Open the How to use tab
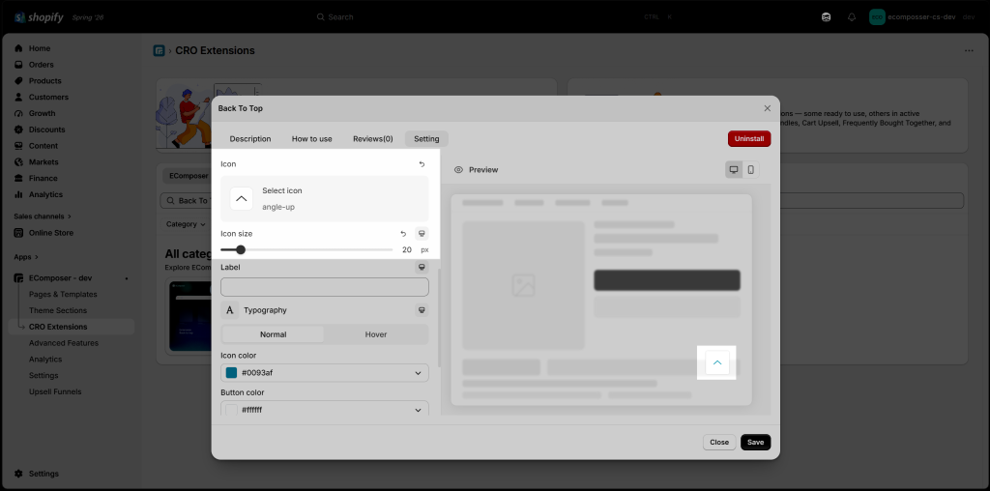 pos(312,139)
